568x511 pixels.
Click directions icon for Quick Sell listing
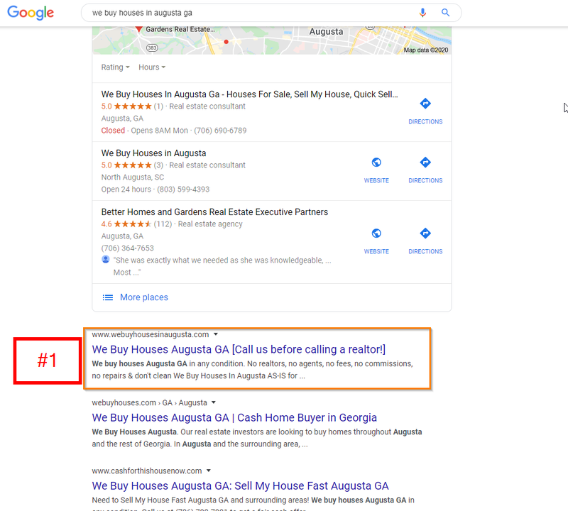click(425, 104)
